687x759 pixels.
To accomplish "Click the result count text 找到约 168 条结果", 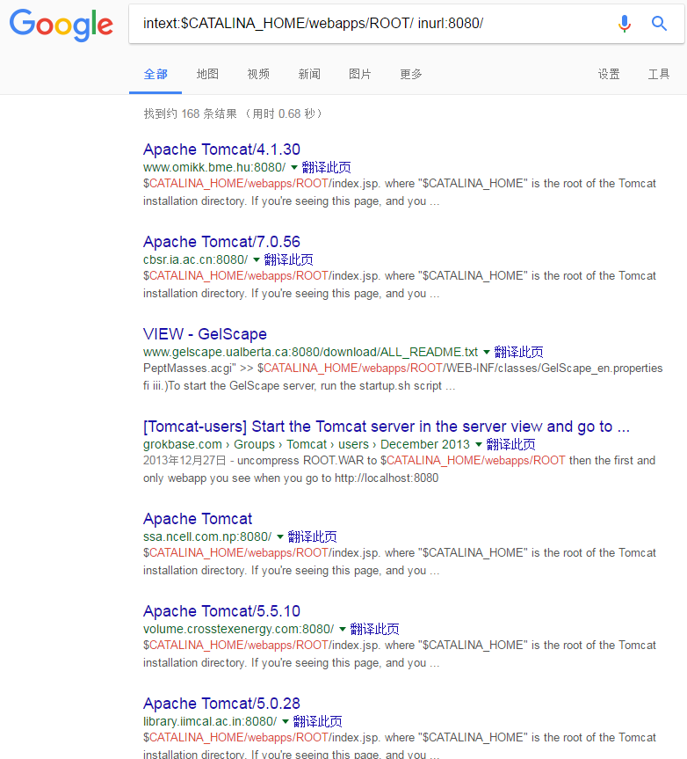I will (x=190, y=113).
